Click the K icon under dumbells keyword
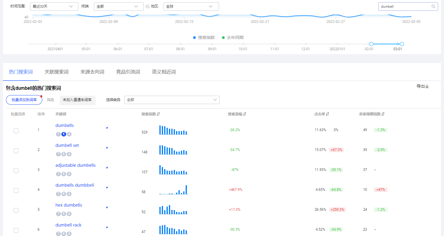Viewport: 444px width, 236px height. [x=64, y=134]
